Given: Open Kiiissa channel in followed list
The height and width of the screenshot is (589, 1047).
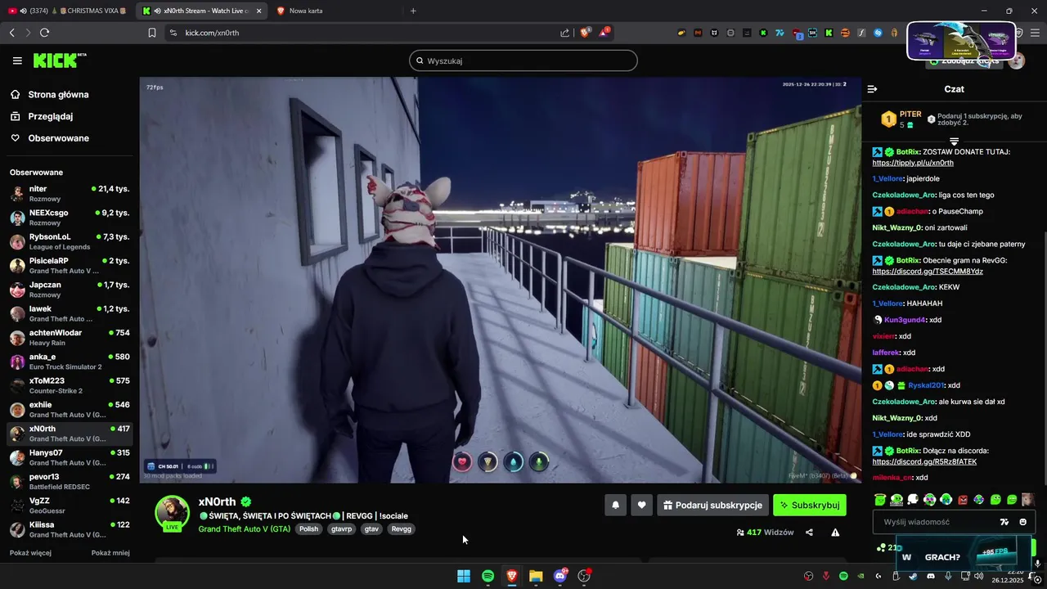Looking at the screenshot, I should point(70,529).
